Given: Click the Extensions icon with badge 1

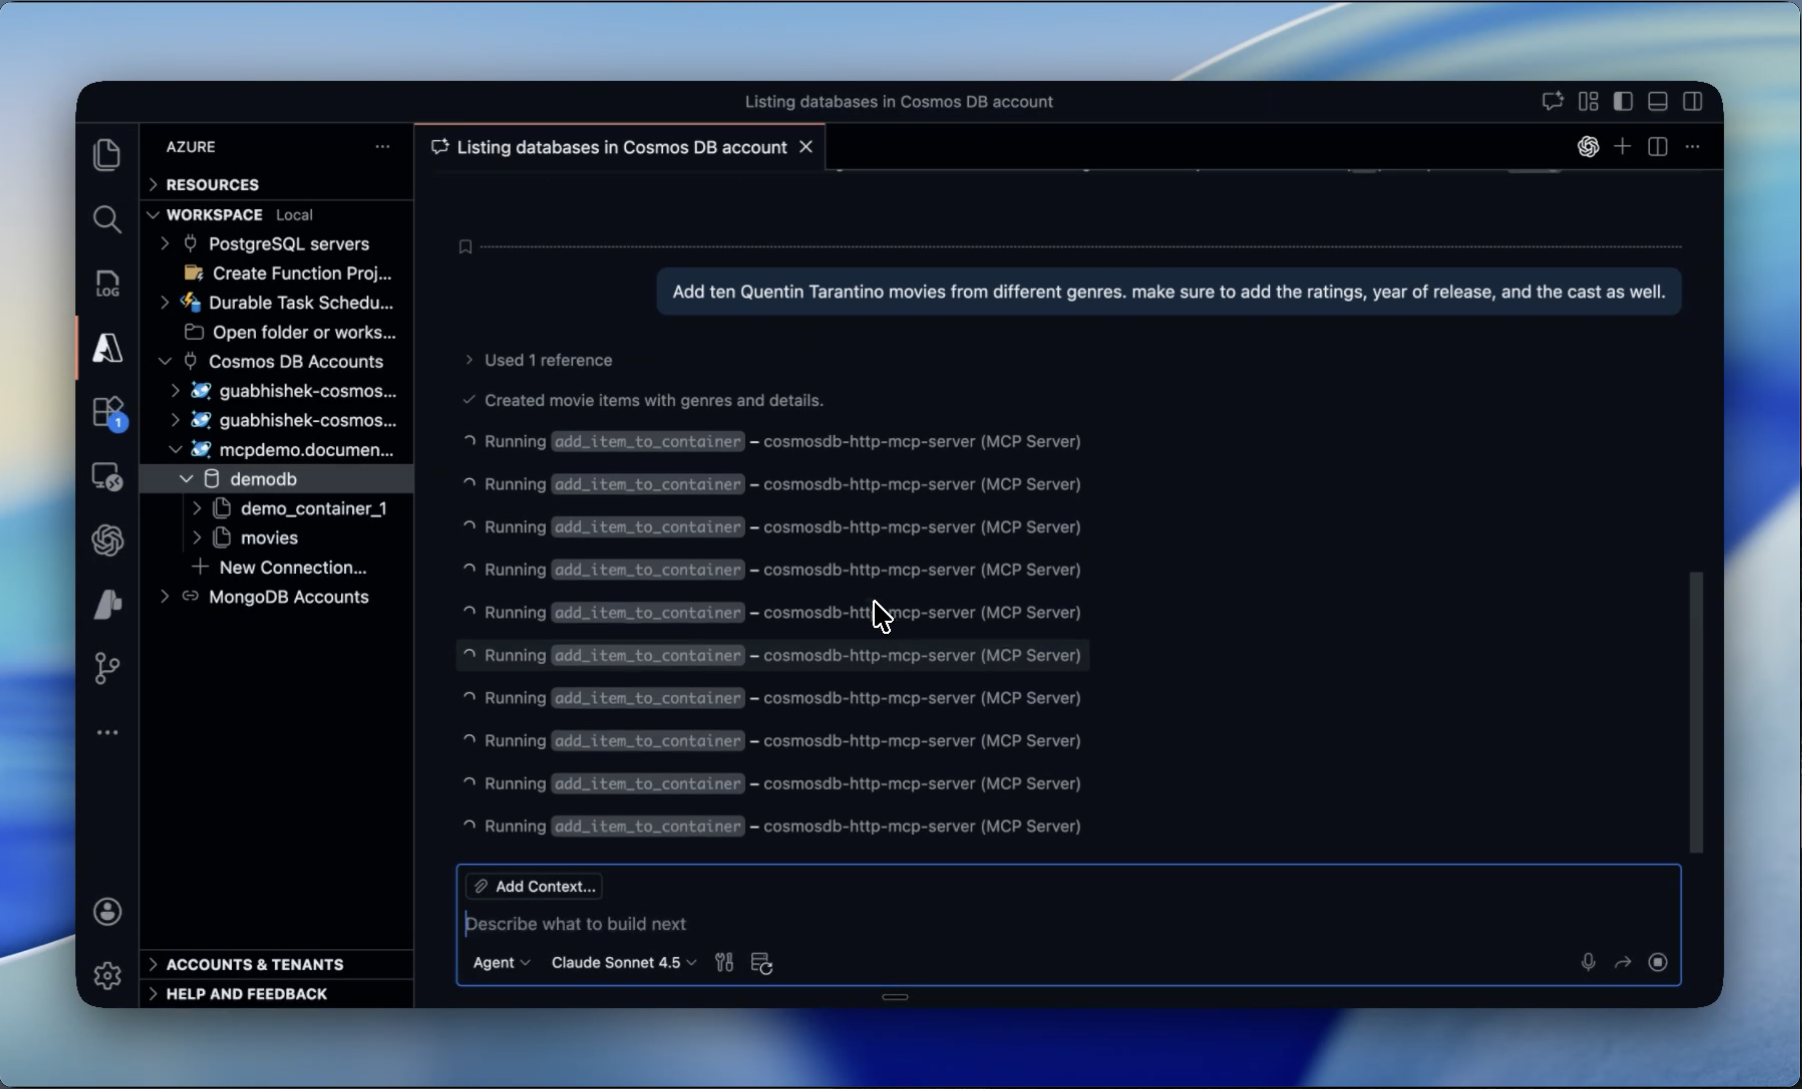Looking at the screenshot, I should [x=108, y=412].
